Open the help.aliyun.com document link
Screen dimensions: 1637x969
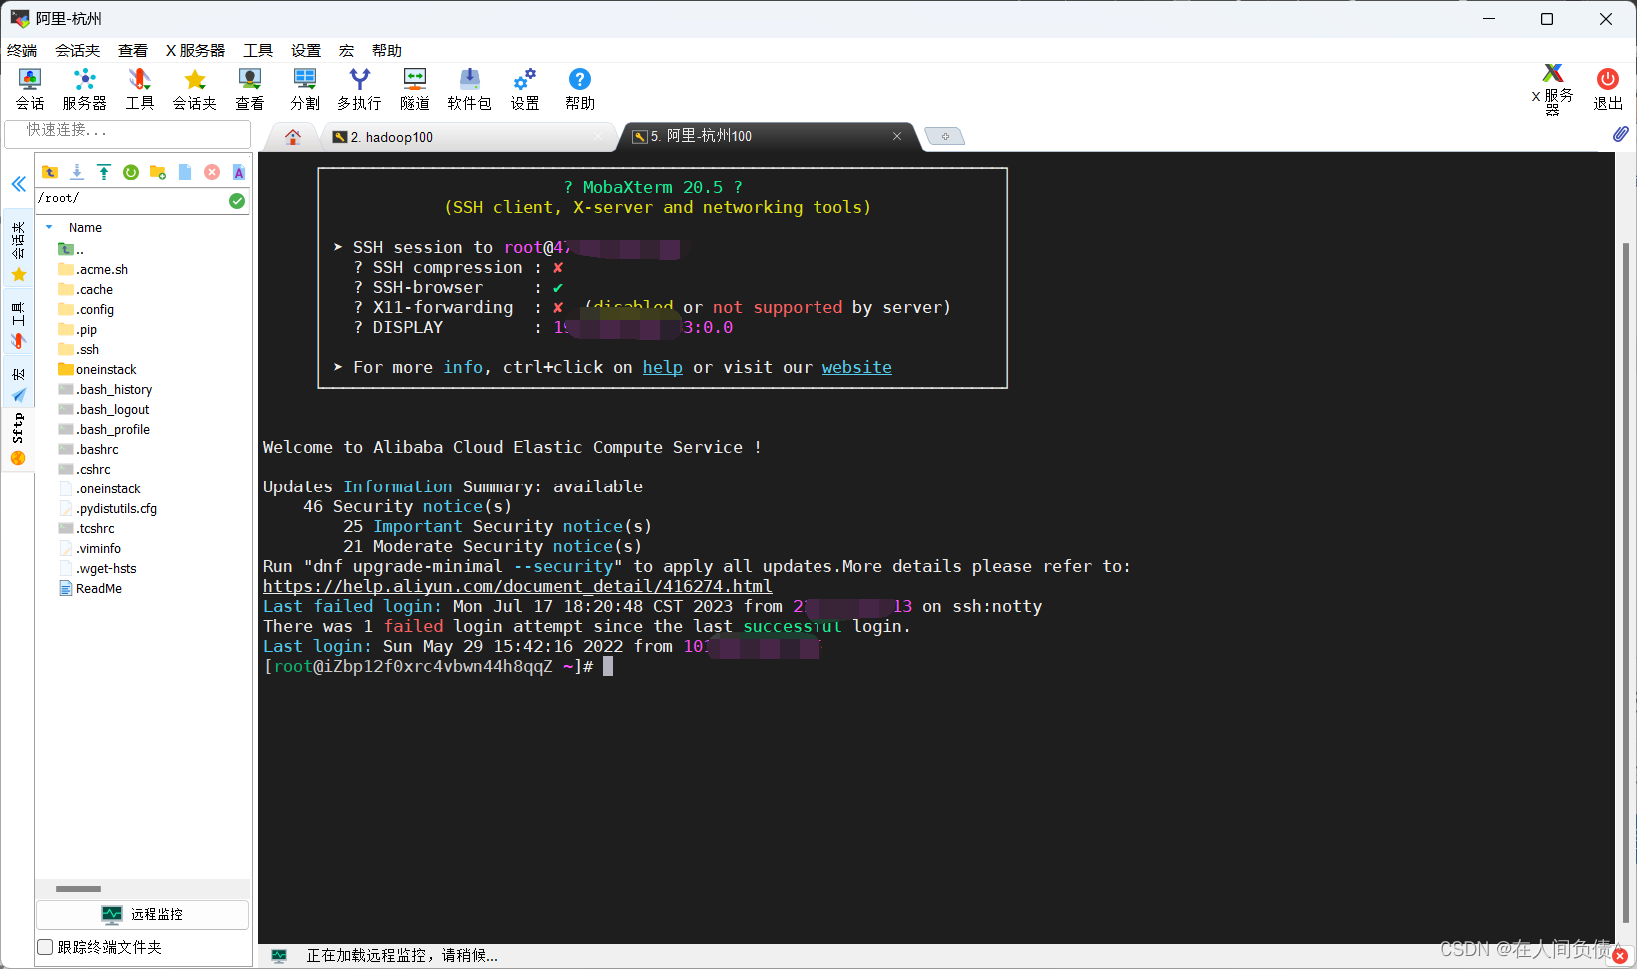tap(518, 586)
